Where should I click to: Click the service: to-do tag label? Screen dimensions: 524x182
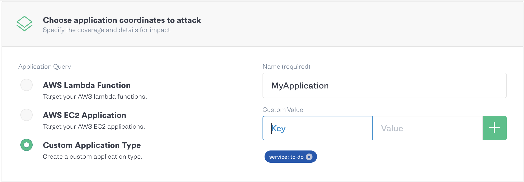[x=286, y=157]
